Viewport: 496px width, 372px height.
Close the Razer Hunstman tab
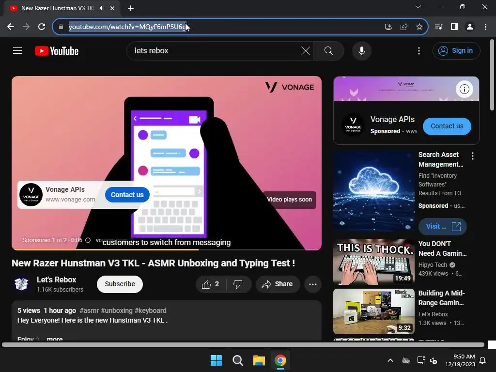[112, 8]
